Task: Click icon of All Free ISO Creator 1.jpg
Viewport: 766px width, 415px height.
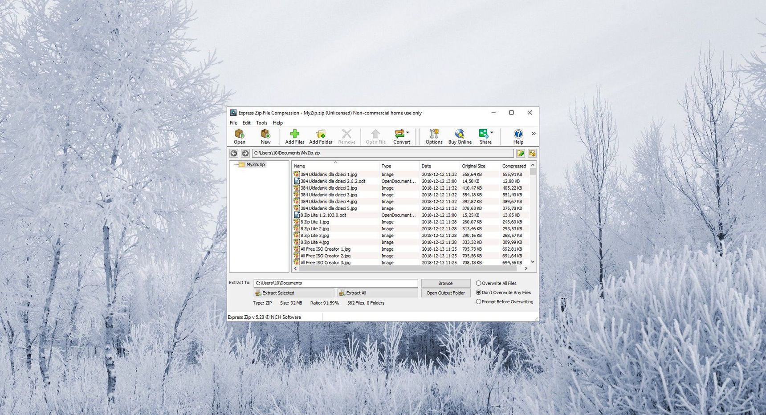Action: pos(297,249)
